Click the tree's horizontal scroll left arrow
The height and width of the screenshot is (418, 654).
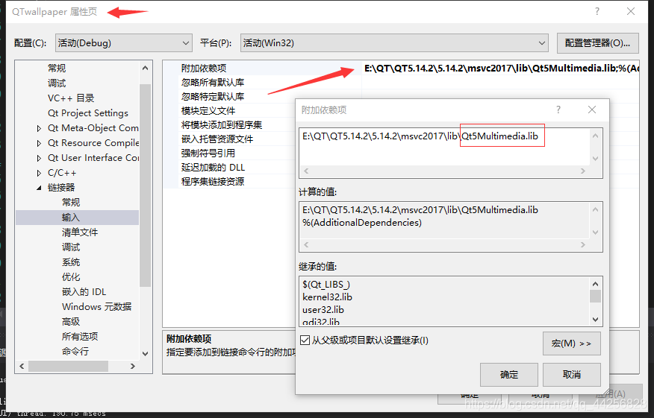(22, 366)
